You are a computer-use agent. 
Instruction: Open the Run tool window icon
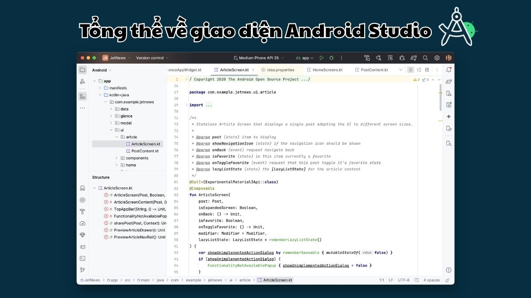pyautogui.click(x=82, y=200)
